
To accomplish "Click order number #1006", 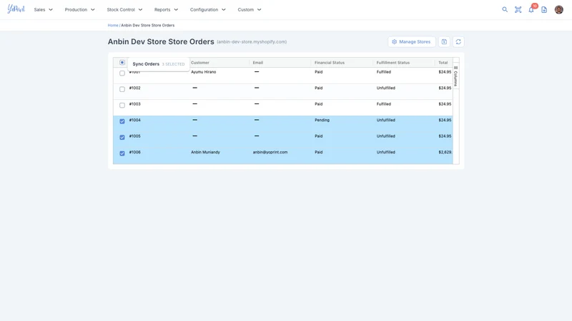I will coord(134,152).
